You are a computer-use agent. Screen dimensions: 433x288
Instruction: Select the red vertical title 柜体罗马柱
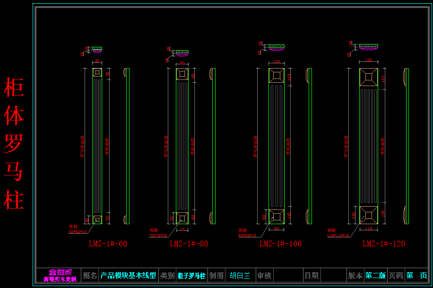[x=14, y=143]
